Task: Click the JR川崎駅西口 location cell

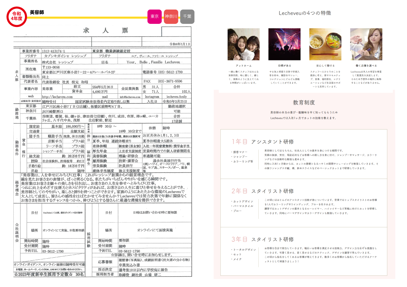Action: (53, 111)
